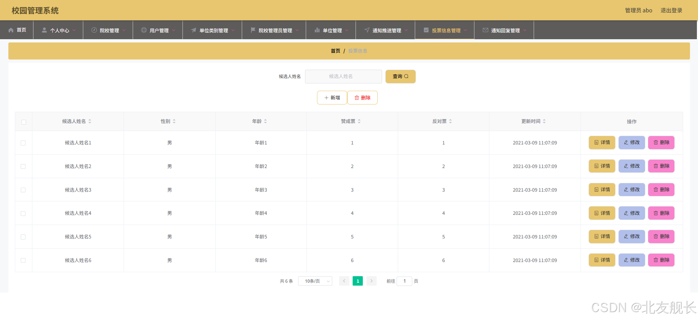The image size is (698, 319).
Task: Click the person icon beside 个人中心
Action: pos(44,30)
